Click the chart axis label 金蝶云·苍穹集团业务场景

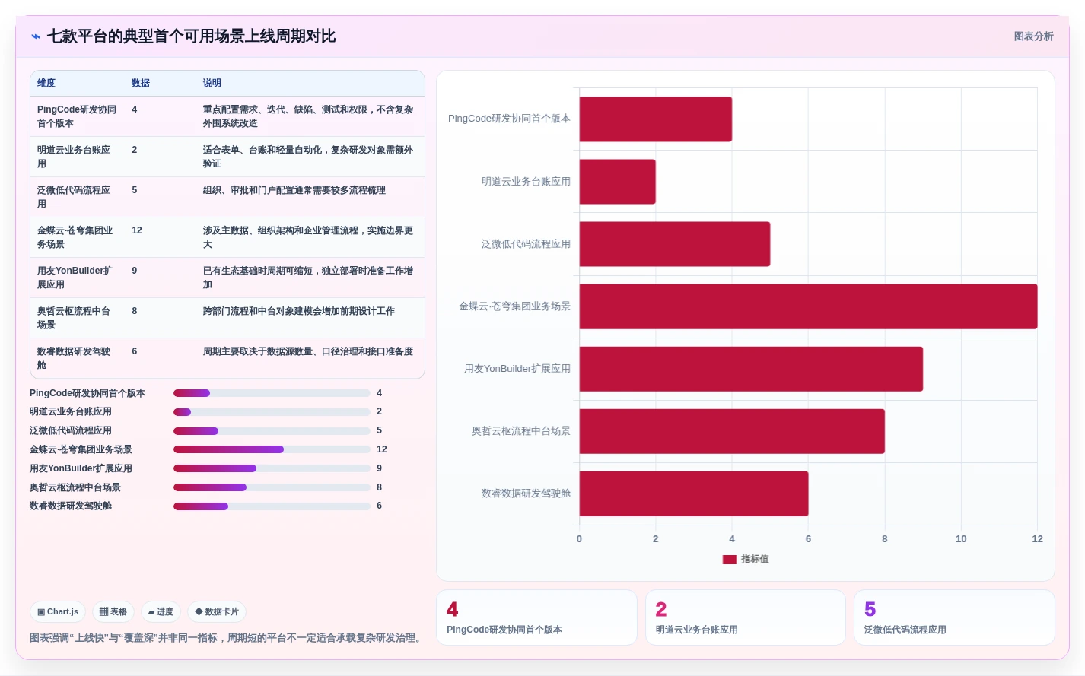tap(514, 306)
